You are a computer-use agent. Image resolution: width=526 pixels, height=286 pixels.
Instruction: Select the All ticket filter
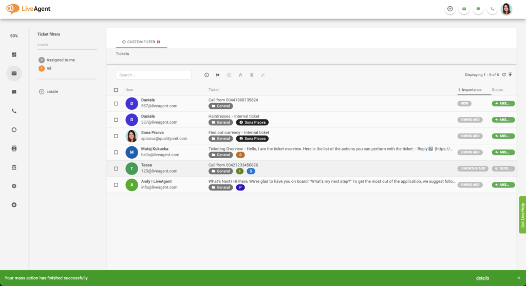pyautogui.click(x=49, y=68)
